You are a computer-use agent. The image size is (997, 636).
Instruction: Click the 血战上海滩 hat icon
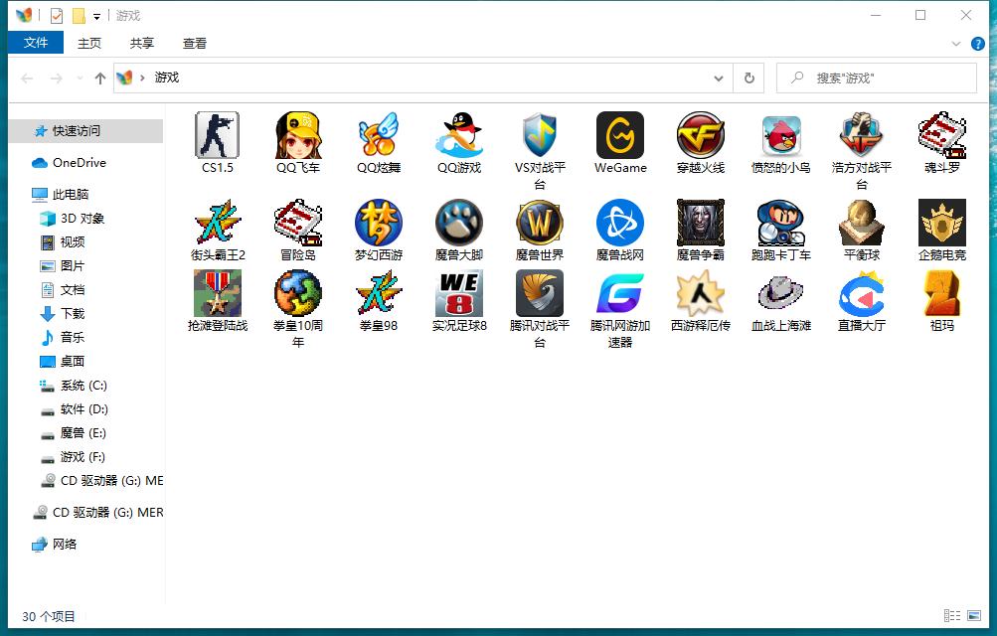pyautogui.click(x=781, y=293)
